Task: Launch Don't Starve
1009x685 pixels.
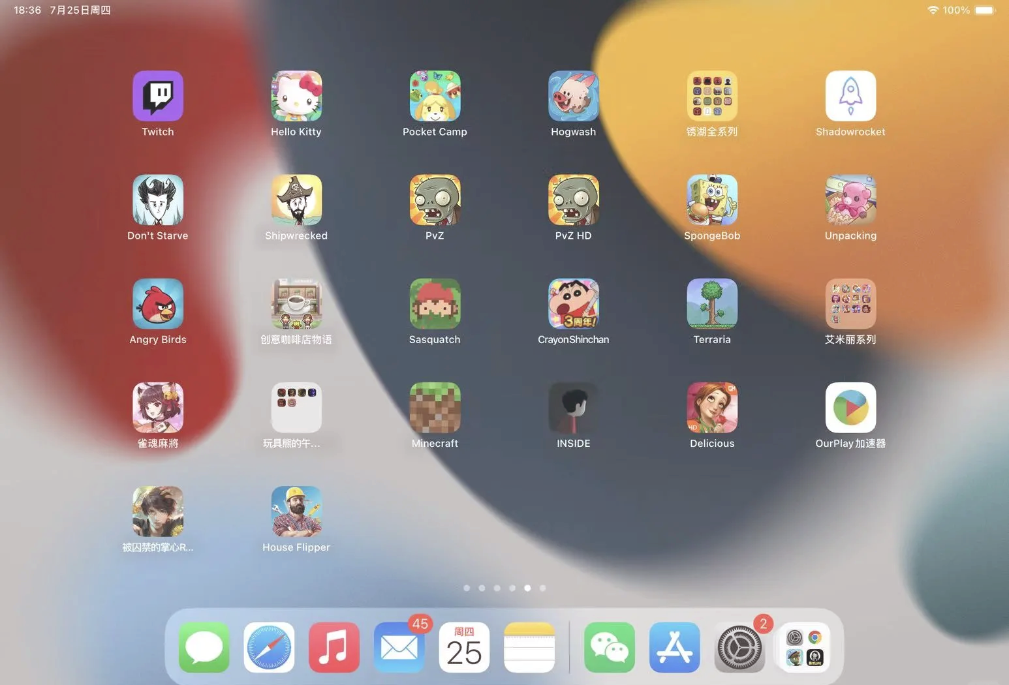Action: point(158,200)
